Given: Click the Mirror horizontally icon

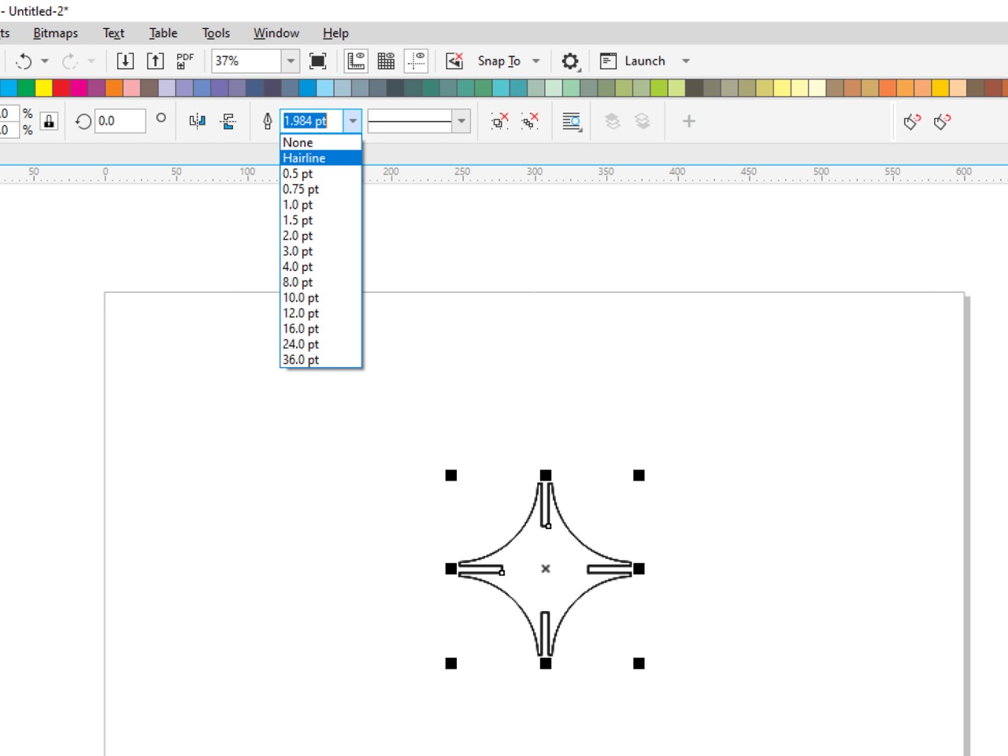Looking at the screenshot, I should [x=197, y=120].
